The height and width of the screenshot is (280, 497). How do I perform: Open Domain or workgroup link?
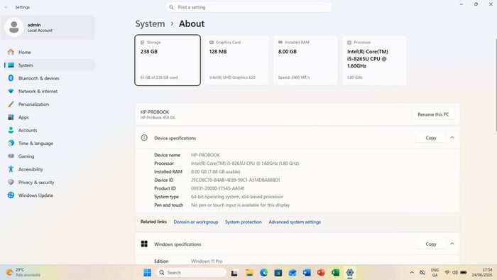click(195, 222)
